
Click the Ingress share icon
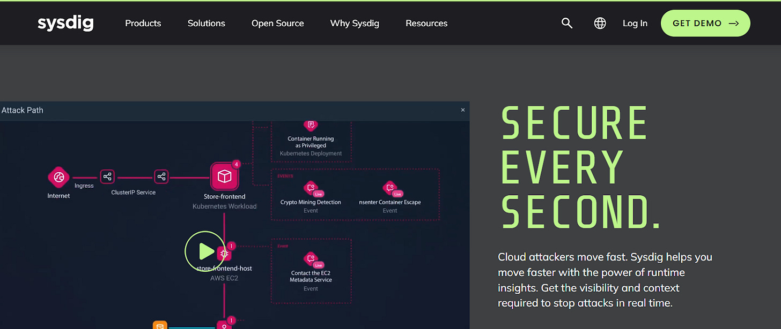coord(107,177)
